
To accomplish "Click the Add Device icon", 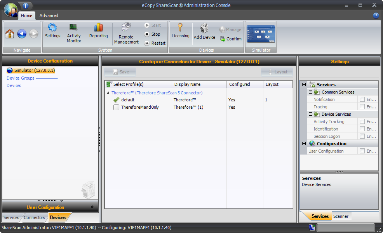I will tap(204, 32).
